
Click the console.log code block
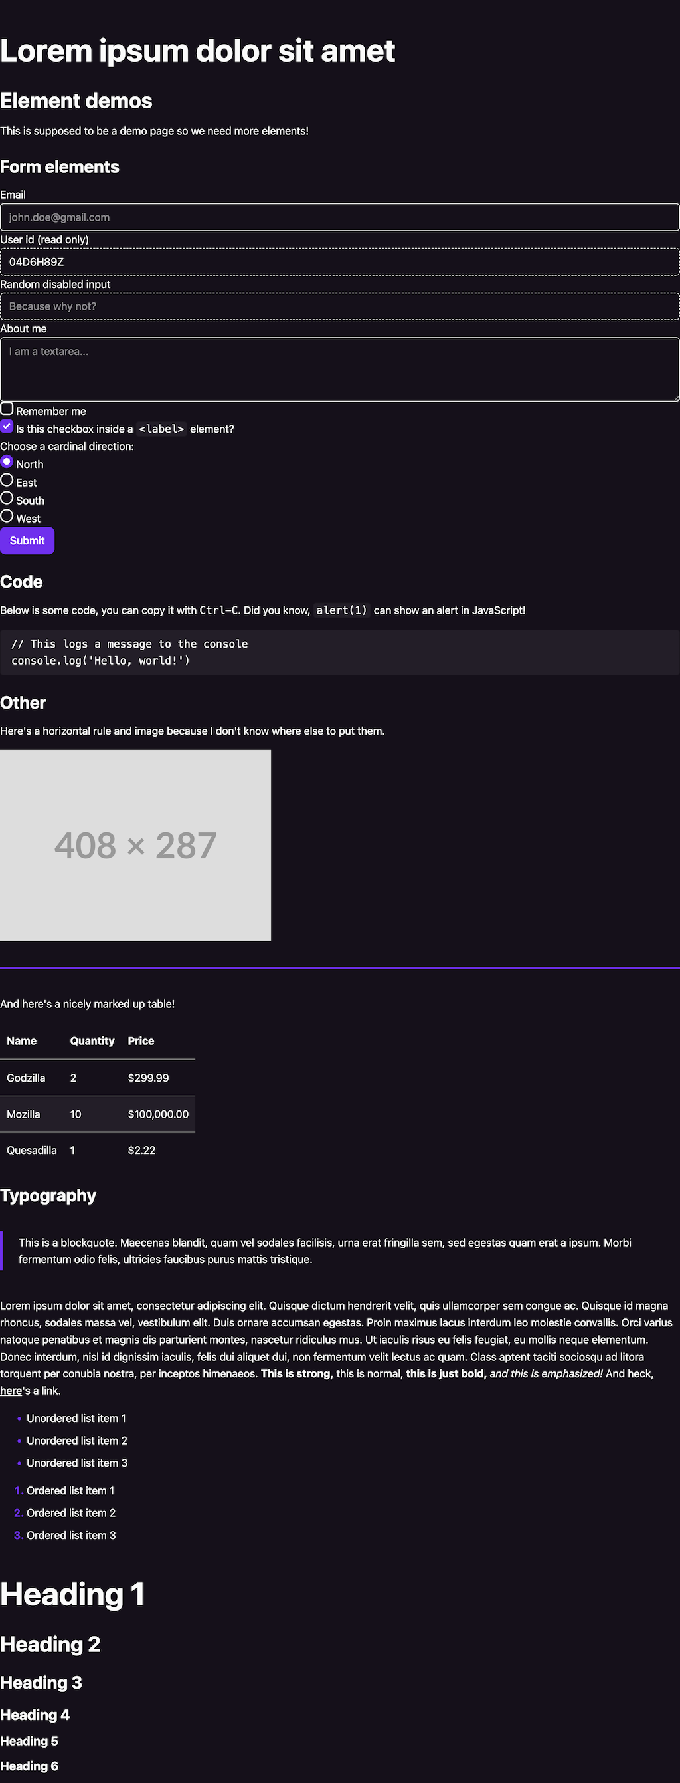tap(339, 652)
